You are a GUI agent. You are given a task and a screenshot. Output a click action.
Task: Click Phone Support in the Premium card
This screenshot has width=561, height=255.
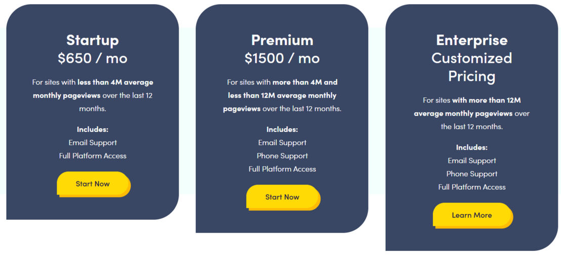[283, 156]
